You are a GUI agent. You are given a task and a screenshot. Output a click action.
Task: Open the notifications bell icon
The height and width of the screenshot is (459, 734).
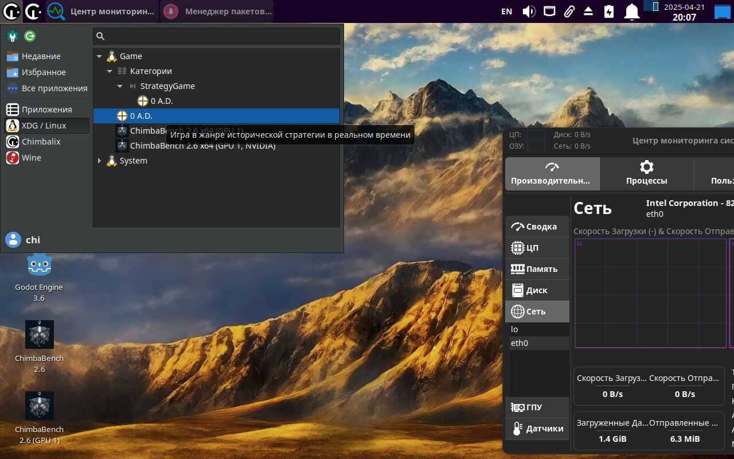point(632,11)
